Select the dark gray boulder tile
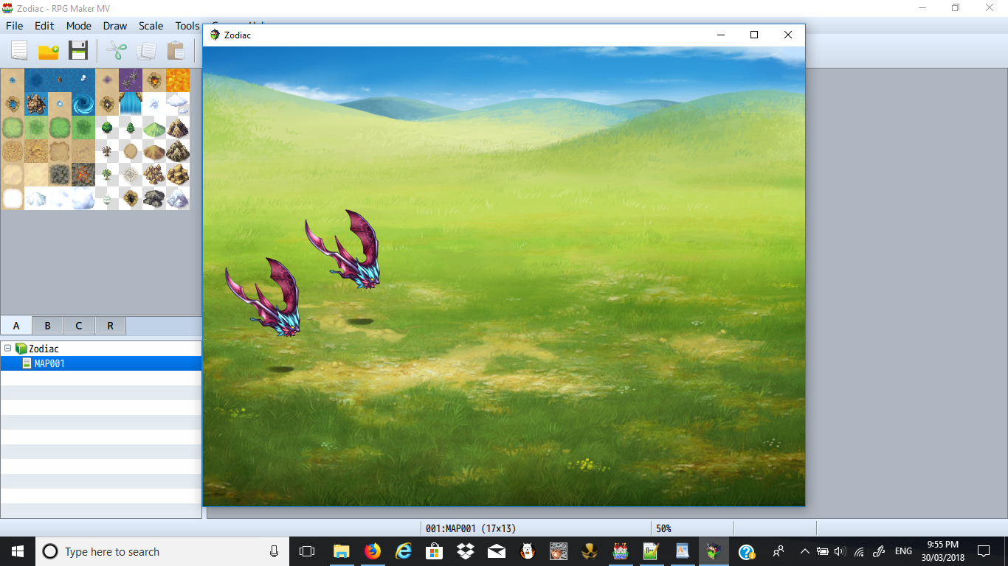Screen dimensions: 1008x566 pos(154,198)
